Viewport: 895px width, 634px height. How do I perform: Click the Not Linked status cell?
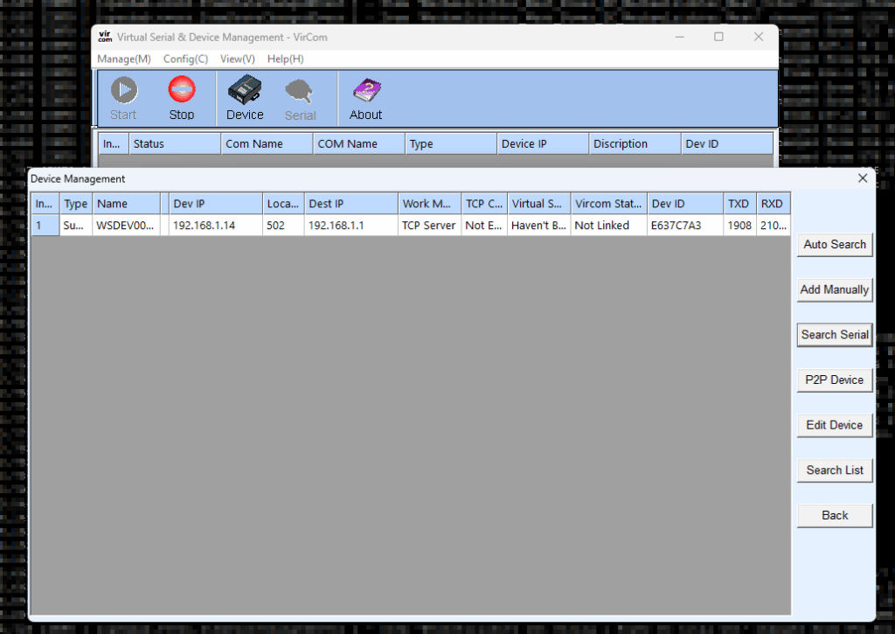click(609, 226)
